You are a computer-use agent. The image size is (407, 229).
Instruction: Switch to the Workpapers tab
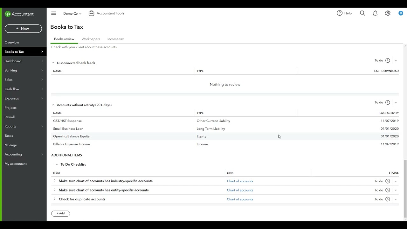91,39
